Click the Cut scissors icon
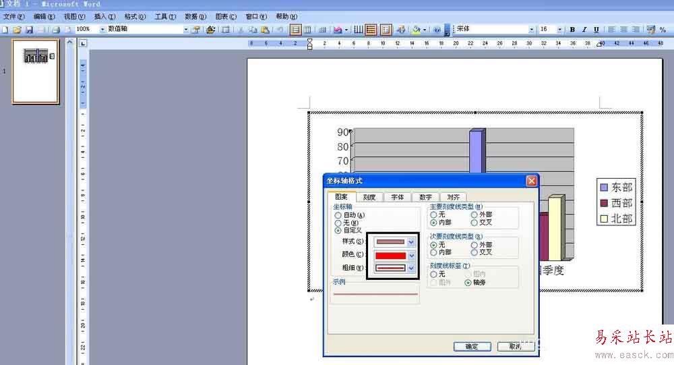This screenshot has height=365, width=674. [x=241, y=30]
